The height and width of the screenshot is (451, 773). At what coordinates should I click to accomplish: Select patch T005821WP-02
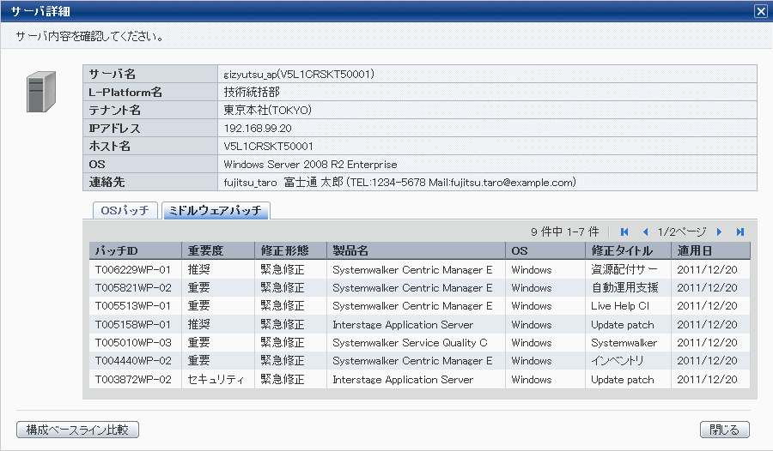coord(132,288)
